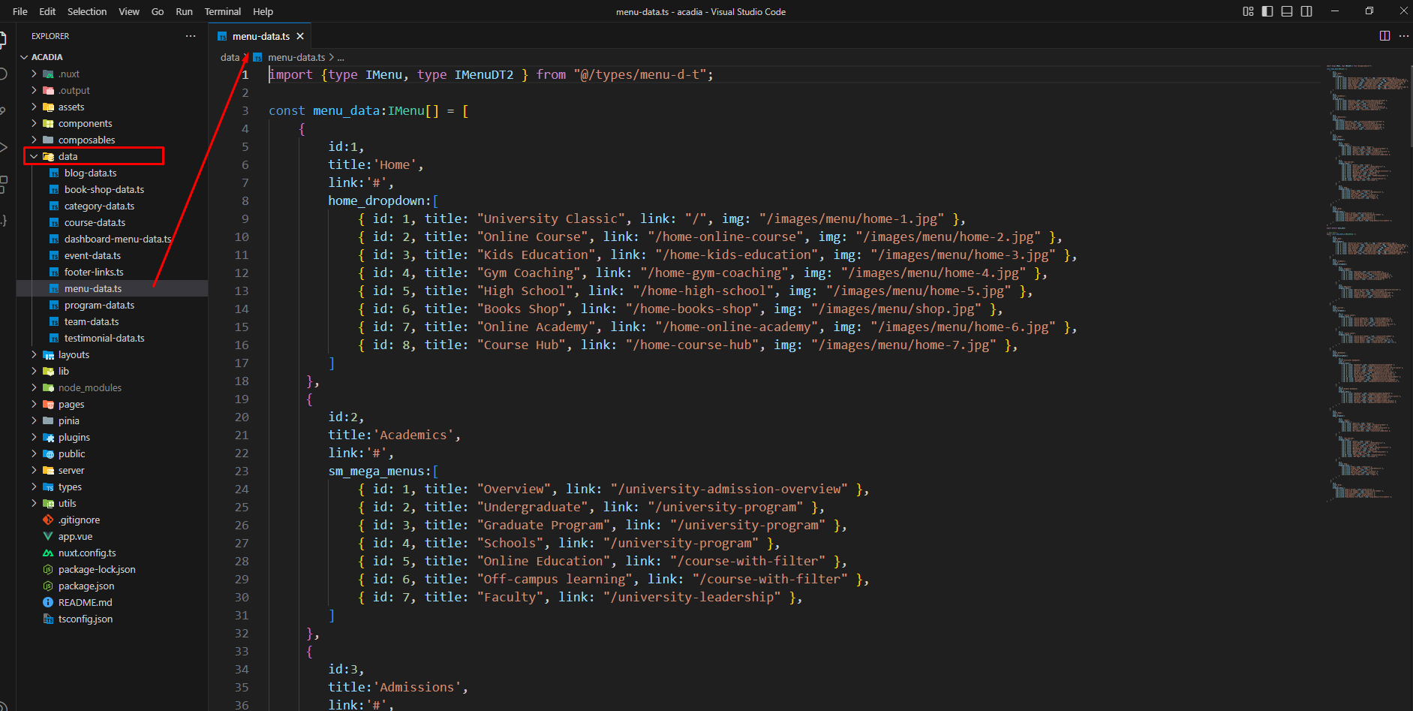The image size is (1413, 711).
Task: Expand the components folder
Action: pos(113,123)
